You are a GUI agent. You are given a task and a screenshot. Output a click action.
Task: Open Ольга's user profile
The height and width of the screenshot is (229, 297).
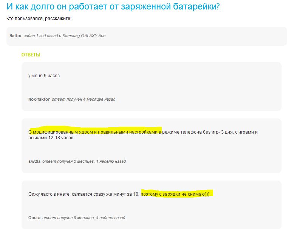click(x=34, y=218)
